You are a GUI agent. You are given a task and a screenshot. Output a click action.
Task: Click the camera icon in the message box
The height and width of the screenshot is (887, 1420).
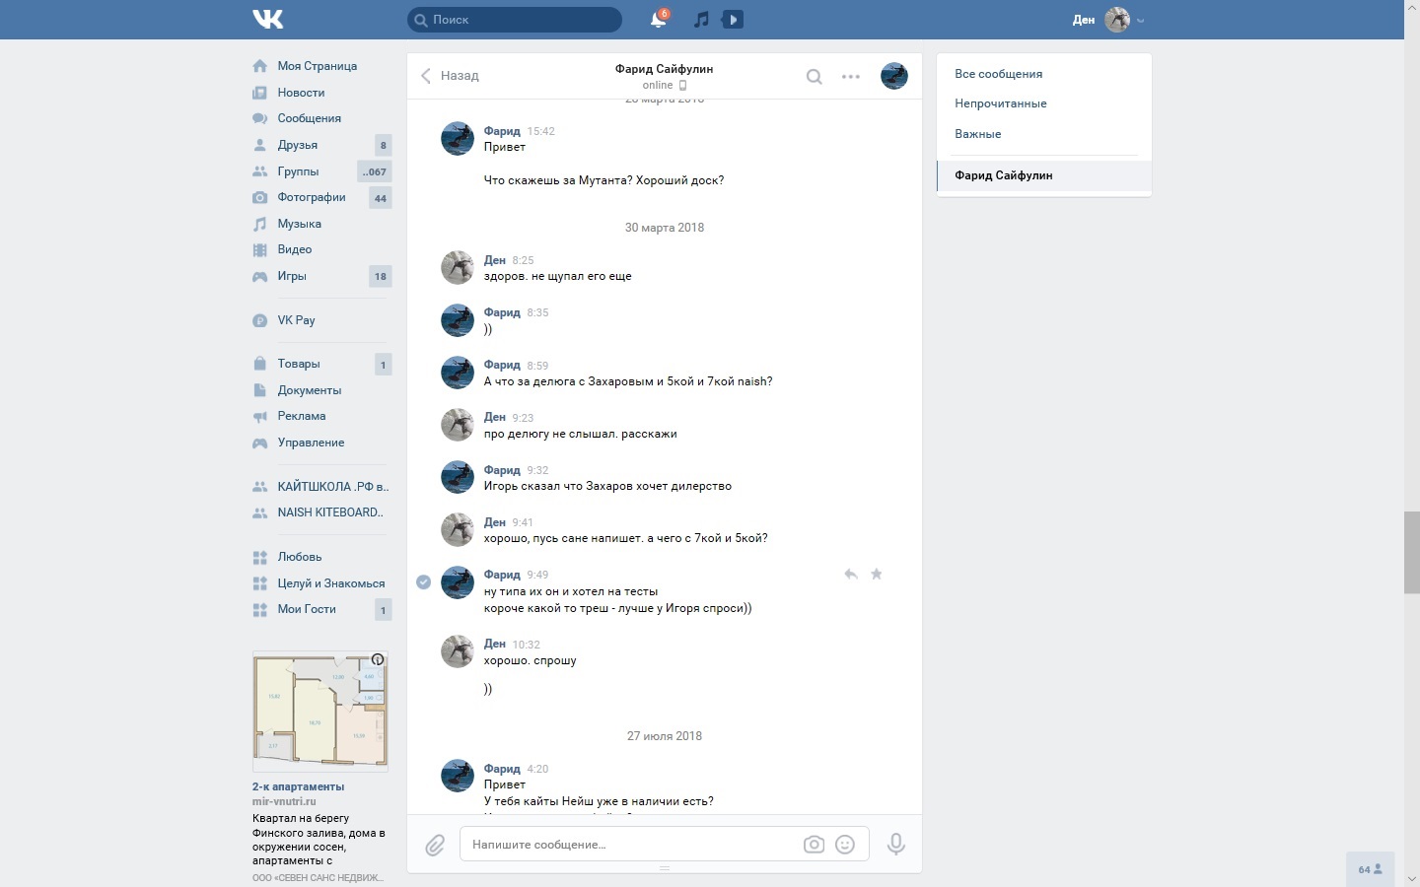tap(814, 845)
